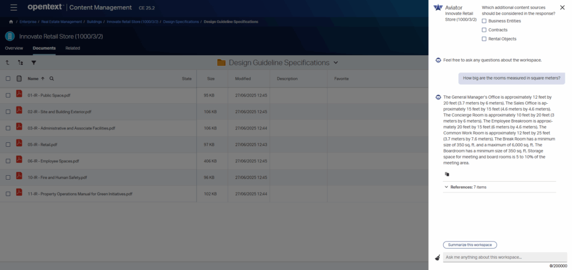Sort by the Name column header

point(33,79)
